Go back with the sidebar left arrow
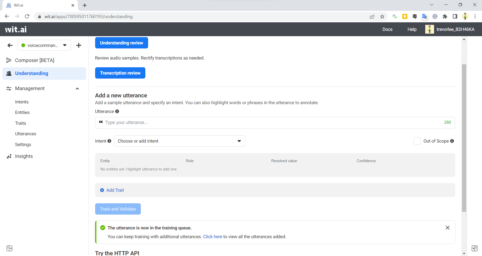 (x=10, y=45)
